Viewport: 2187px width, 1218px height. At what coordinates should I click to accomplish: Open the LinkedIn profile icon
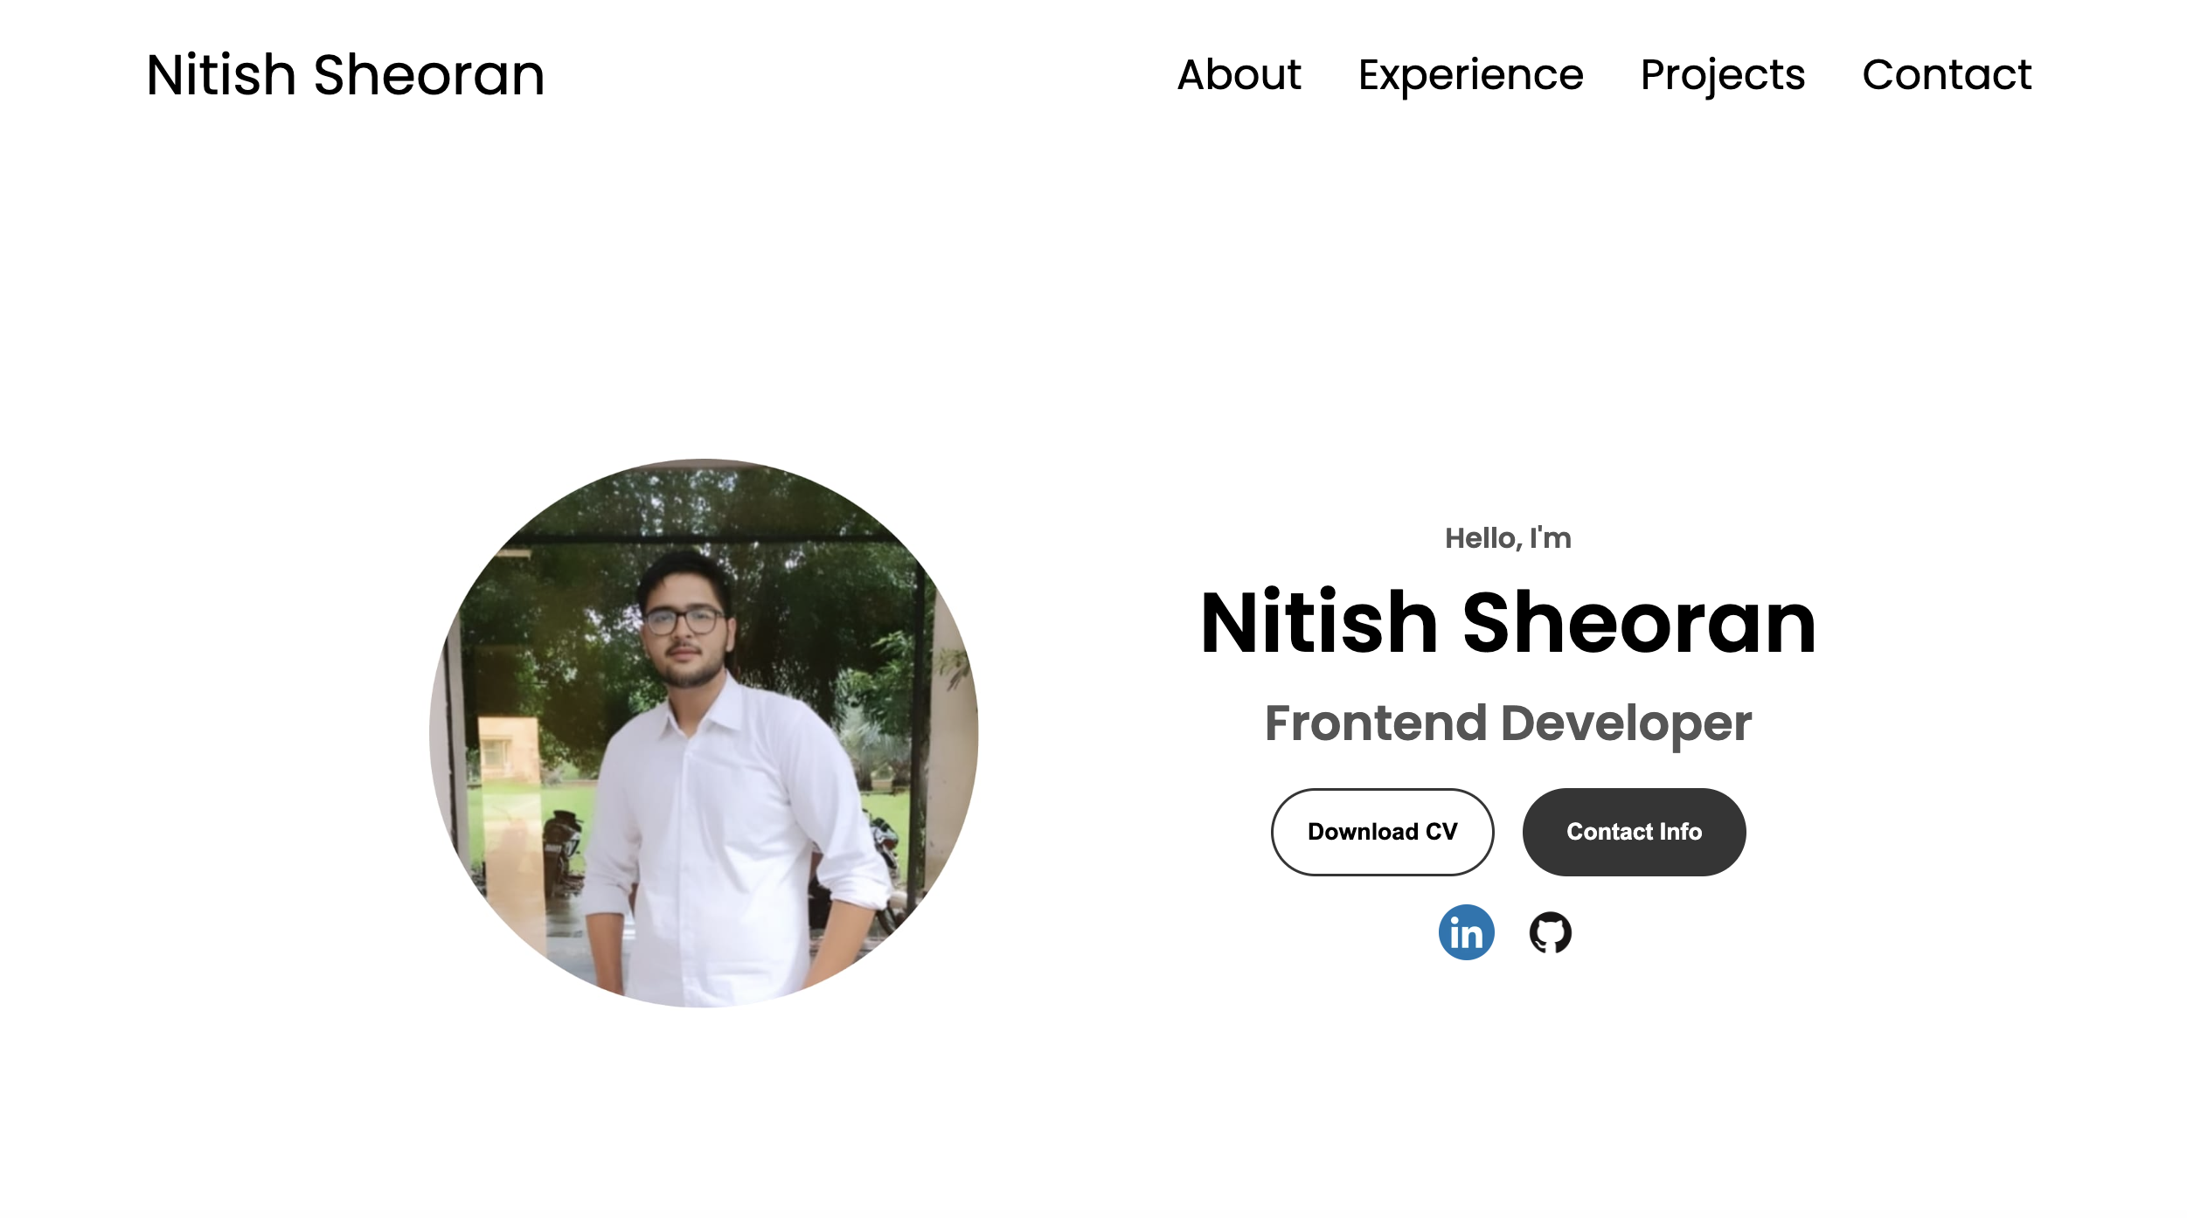tap(1466, 932)
